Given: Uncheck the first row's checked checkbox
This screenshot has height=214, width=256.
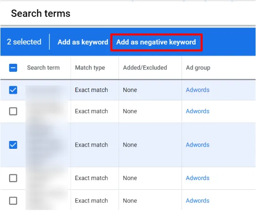Looking at the screenshot, I should pos(13,90).
